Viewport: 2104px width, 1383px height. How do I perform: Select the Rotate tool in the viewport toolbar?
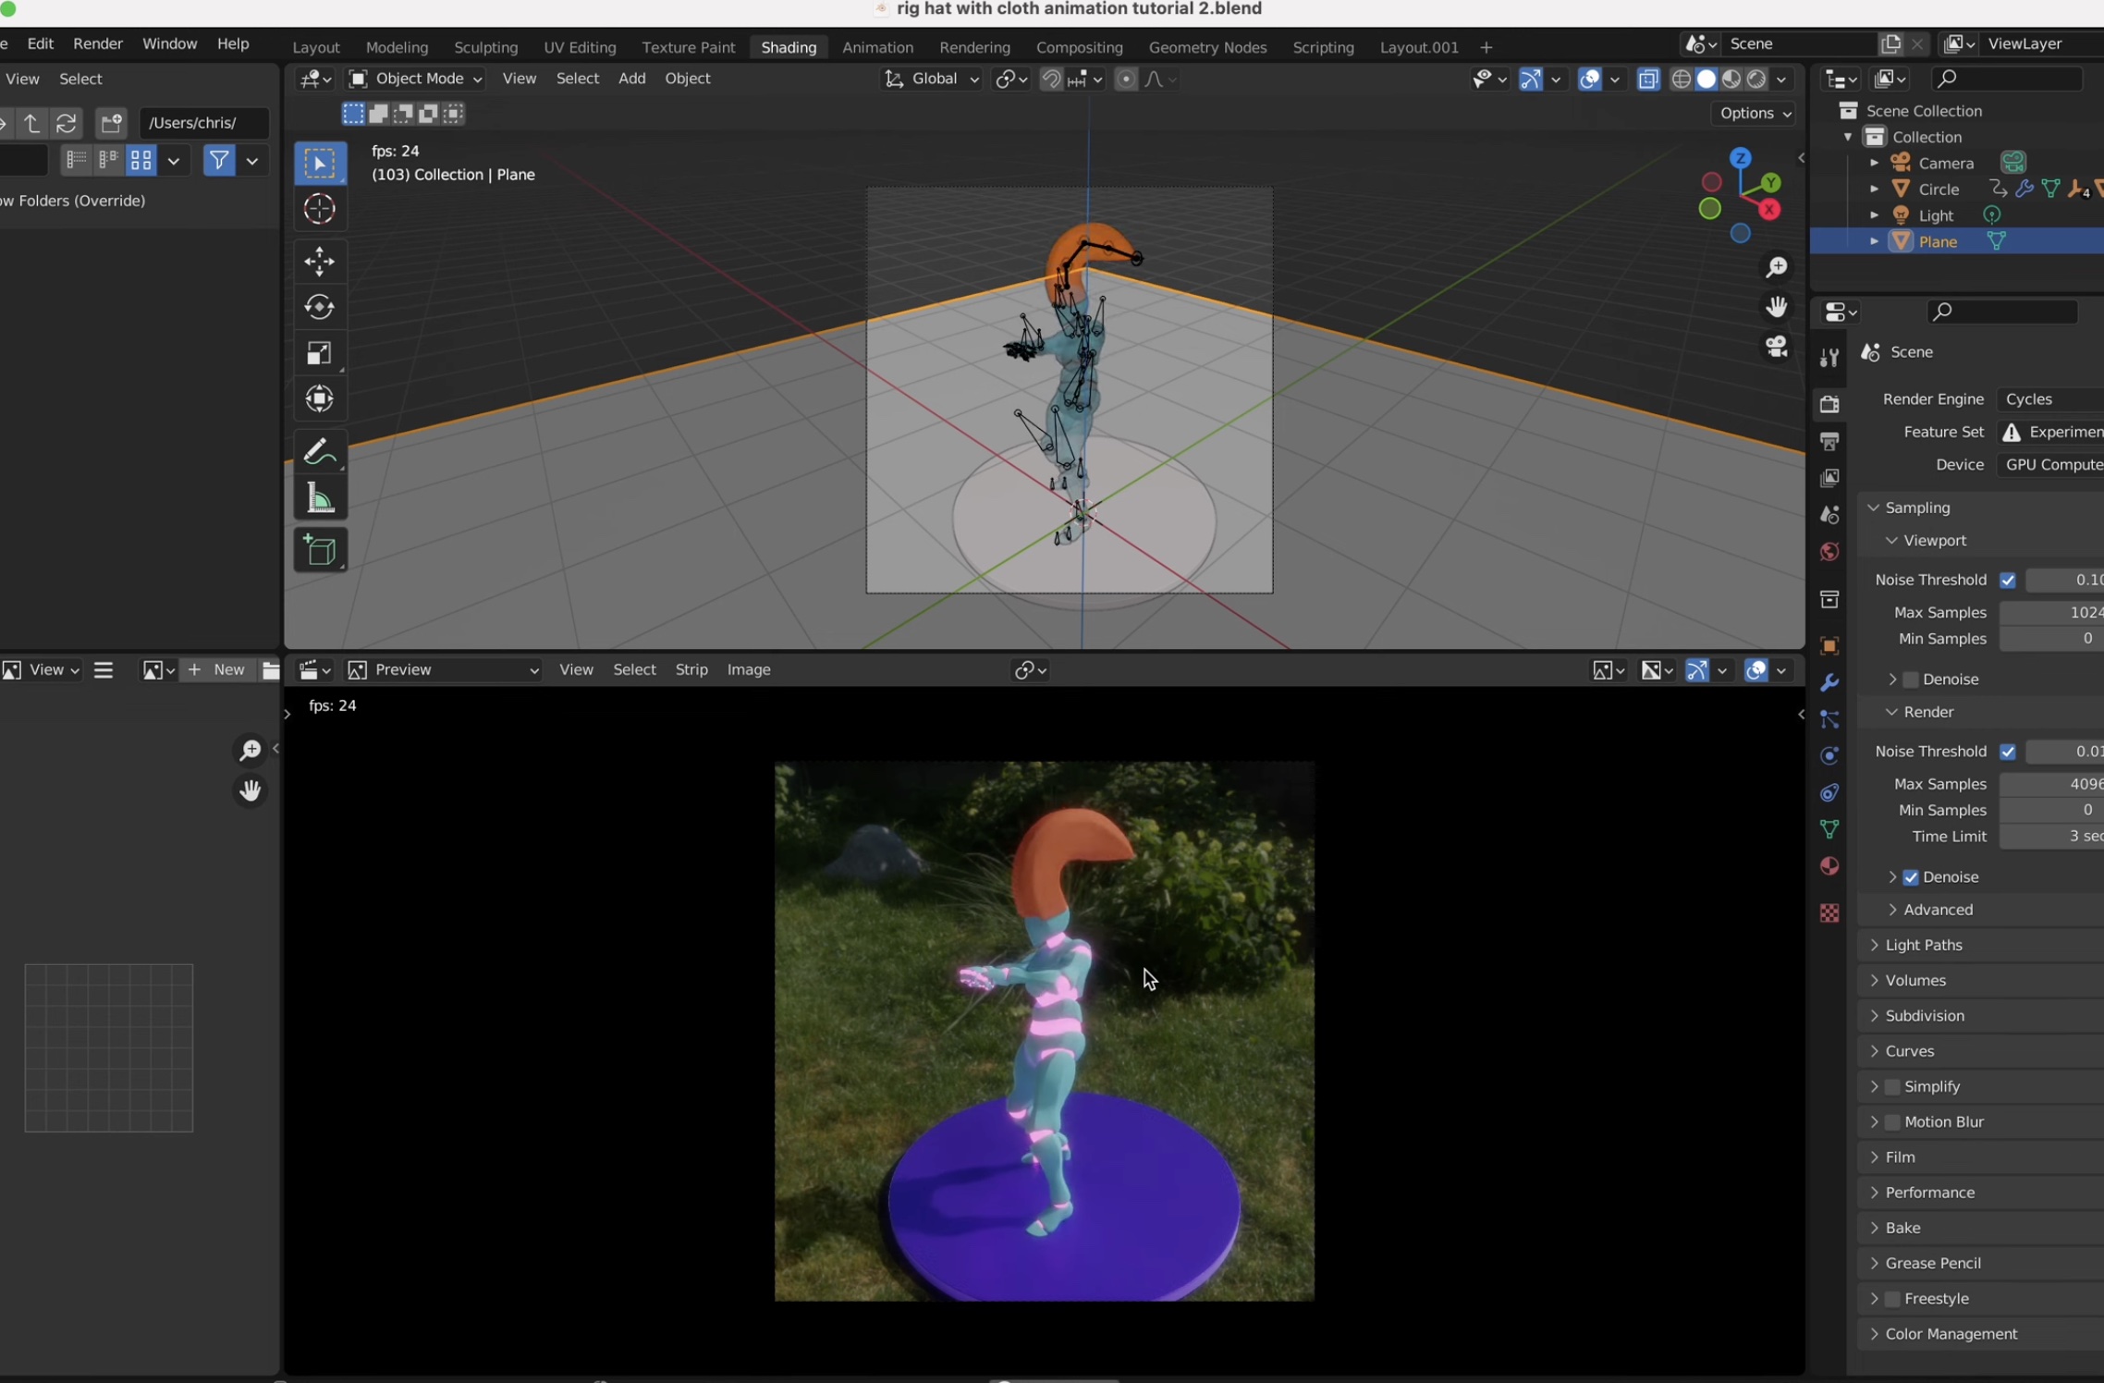(x=319, y=307)
